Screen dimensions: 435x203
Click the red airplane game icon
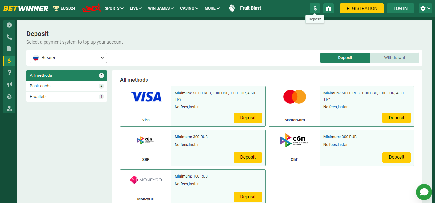[91, 8]
